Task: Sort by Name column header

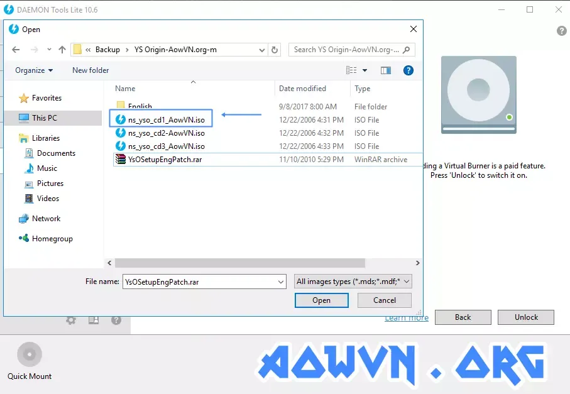Action: point(124,89)
